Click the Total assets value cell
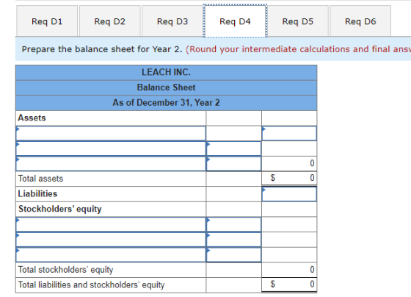 click(x=289, y=179)
